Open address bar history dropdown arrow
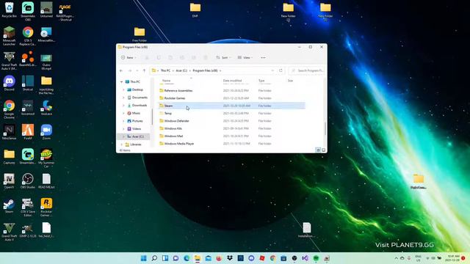The image size is (470, 264). 272,70
